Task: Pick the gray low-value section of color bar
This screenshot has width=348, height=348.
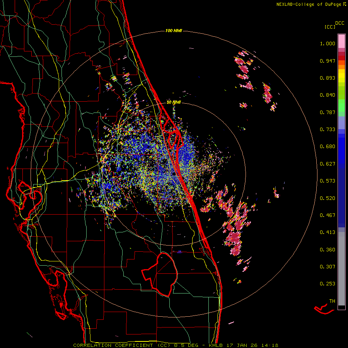Action: [x=341, y=269]
